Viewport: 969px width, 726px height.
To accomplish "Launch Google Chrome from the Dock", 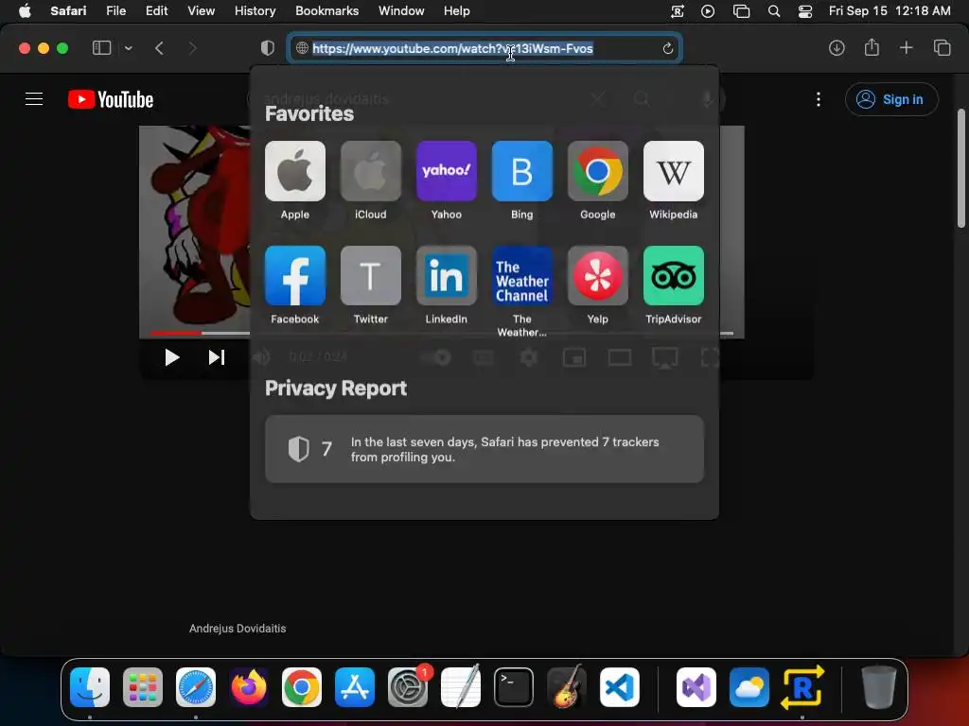I will point(302,687).
